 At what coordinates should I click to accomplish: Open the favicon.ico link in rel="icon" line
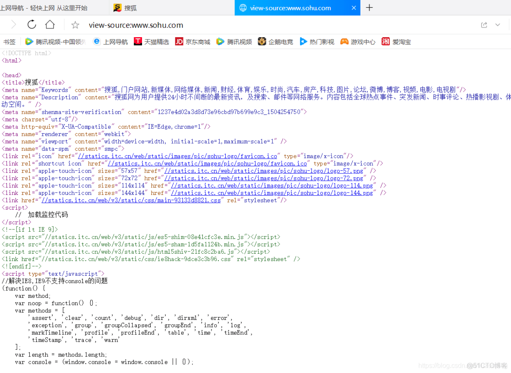click(x=178, y=156)
